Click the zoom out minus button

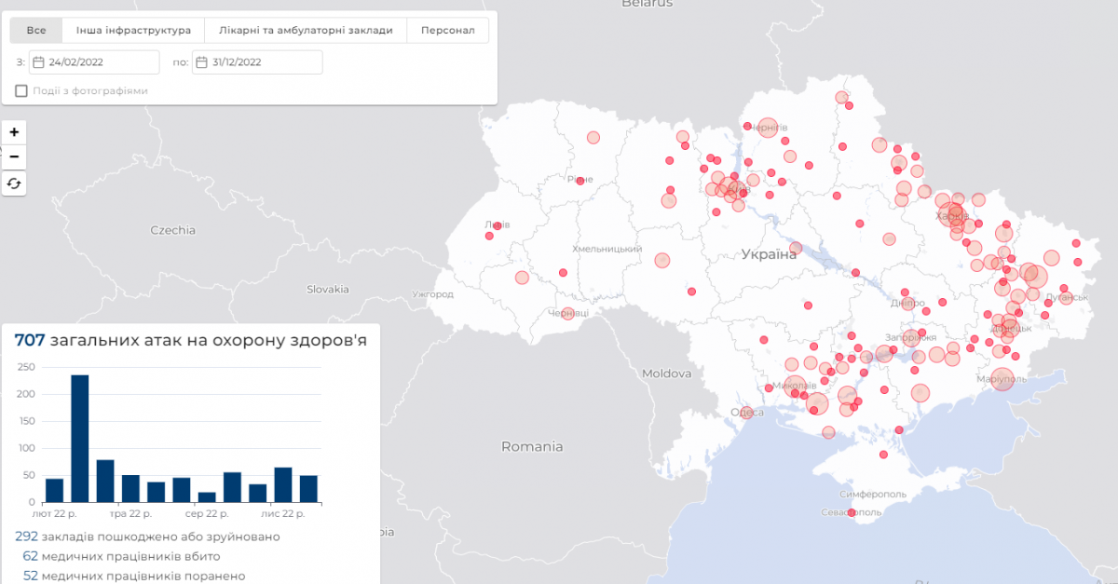[x=14, y=156]
